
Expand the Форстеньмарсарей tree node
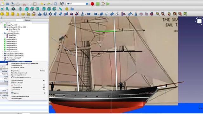(3, 58)
